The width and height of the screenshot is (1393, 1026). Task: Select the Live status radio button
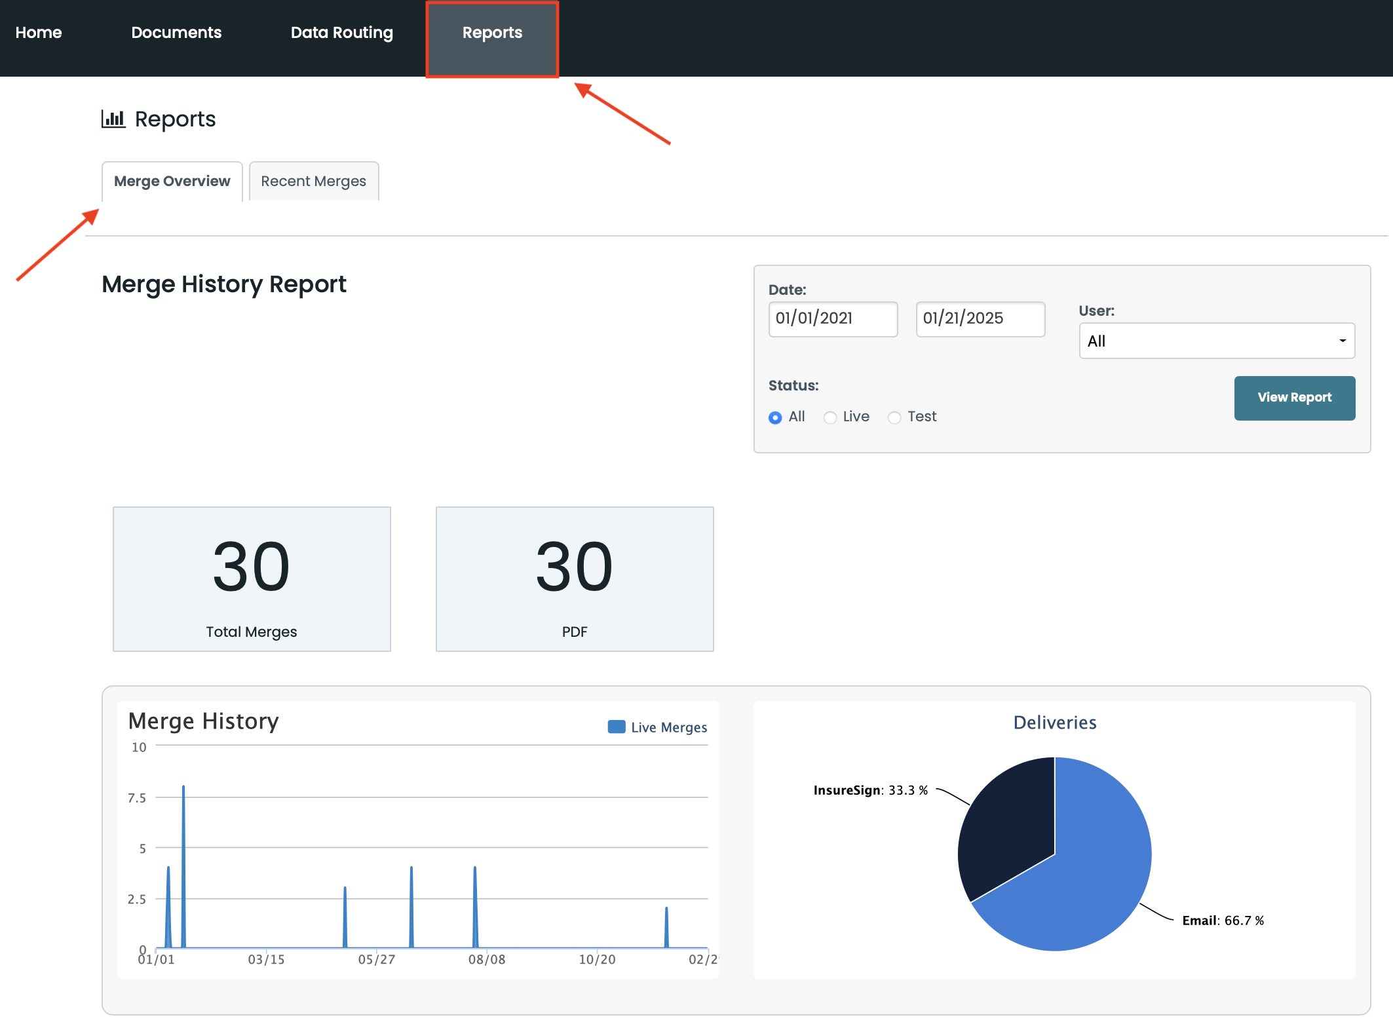830,417
